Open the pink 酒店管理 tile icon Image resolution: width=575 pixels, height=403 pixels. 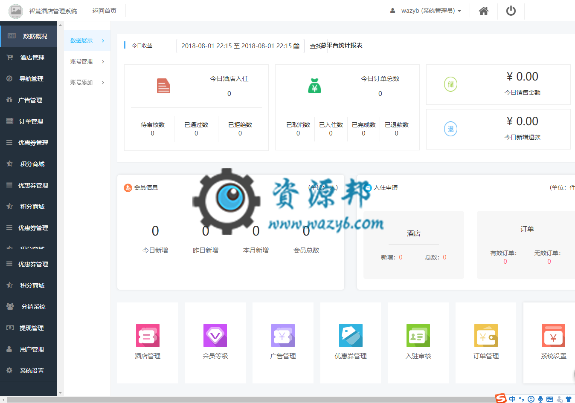coord(148,335)
